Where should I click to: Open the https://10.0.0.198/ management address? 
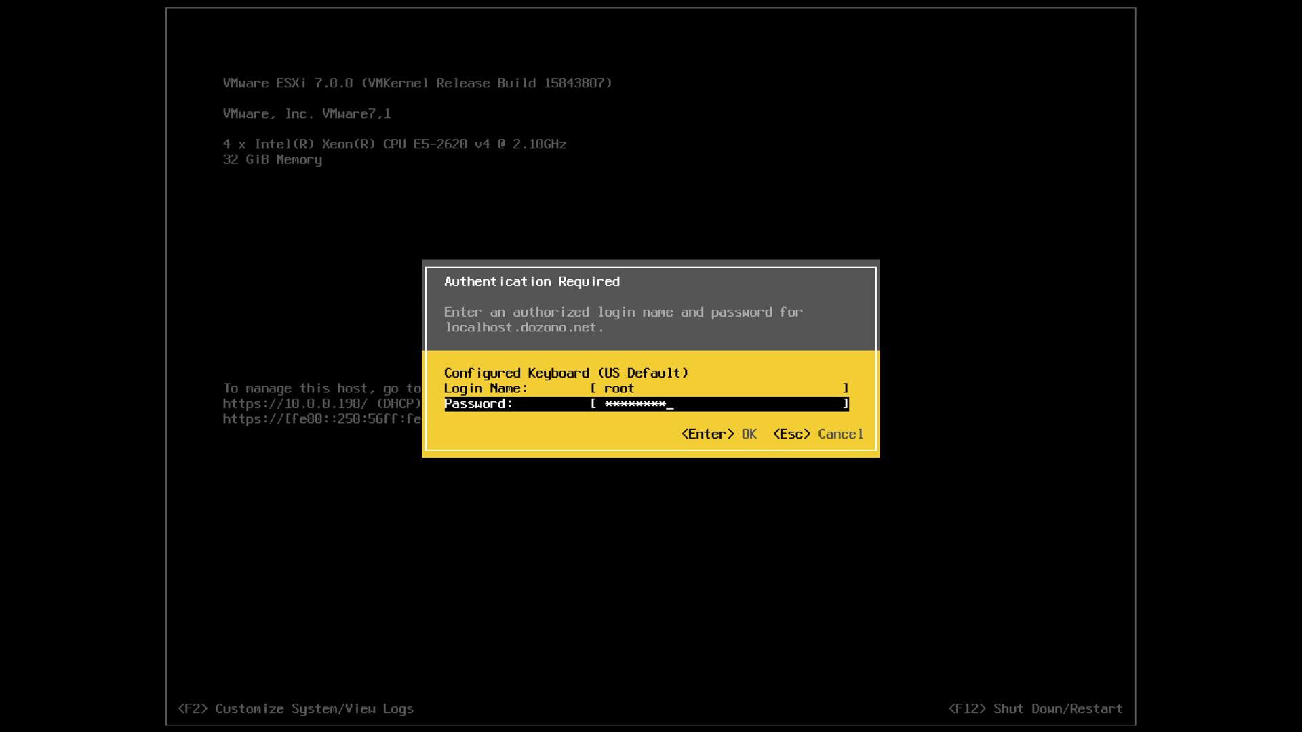[295, 404]
